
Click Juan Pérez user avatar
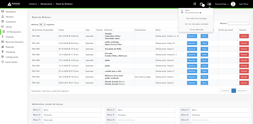[233, 4]
